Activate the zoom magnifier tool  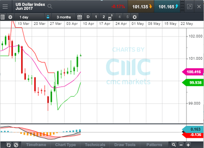[x=174, y=145]
